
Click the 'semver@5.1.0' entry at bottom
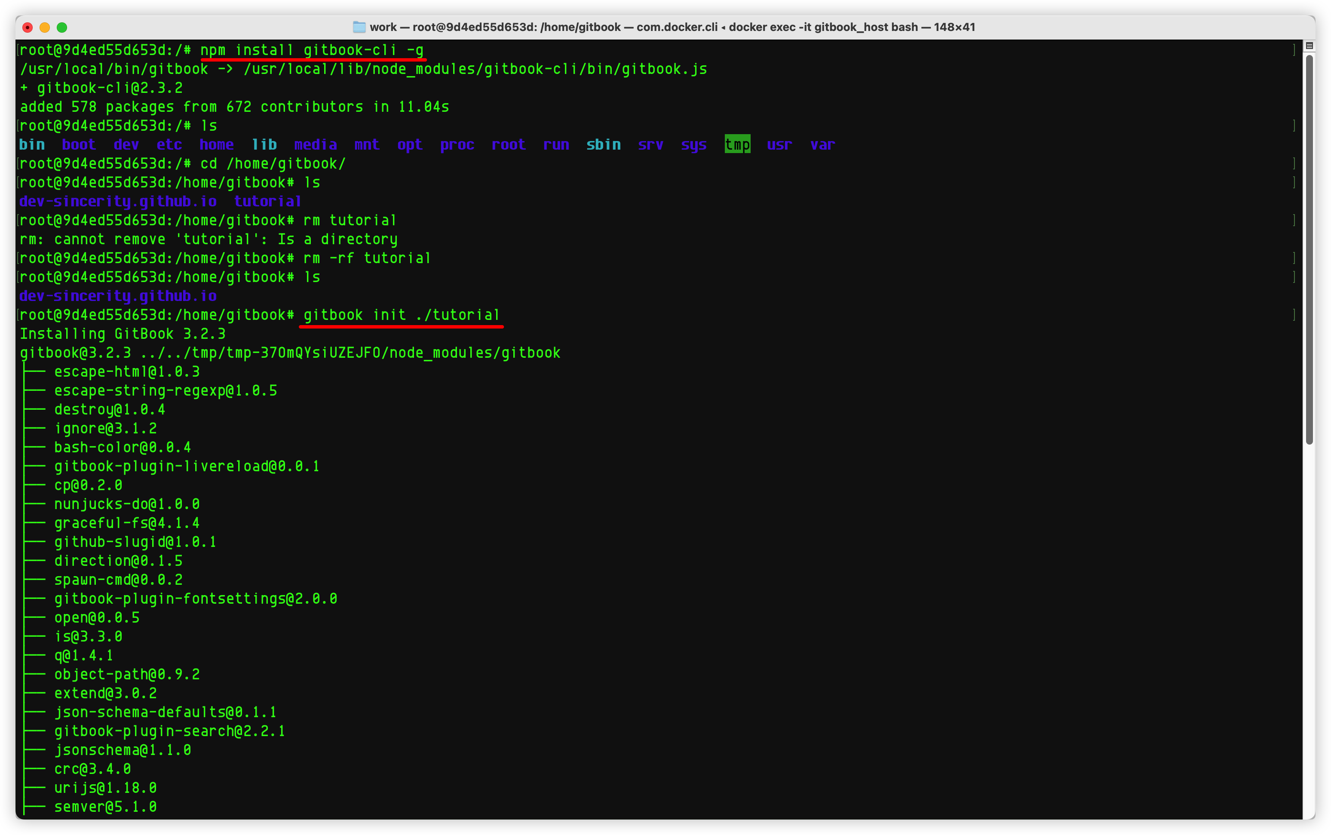[x=105, y=807]
